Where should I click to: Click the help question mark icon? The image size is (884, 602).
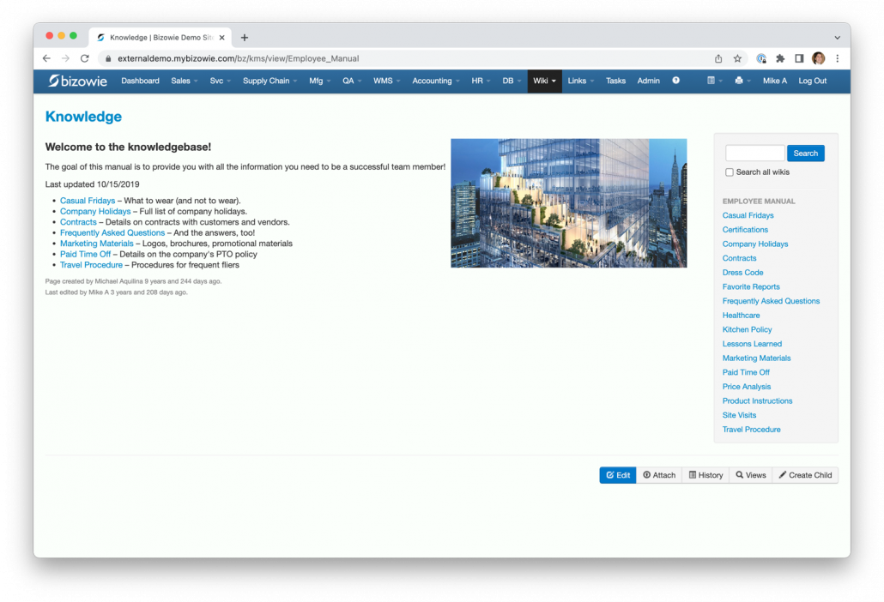pyautogui.click(x=675, y=81)
